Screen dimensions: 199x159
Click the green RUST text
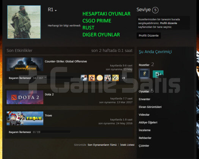click(x=88, y=28)
